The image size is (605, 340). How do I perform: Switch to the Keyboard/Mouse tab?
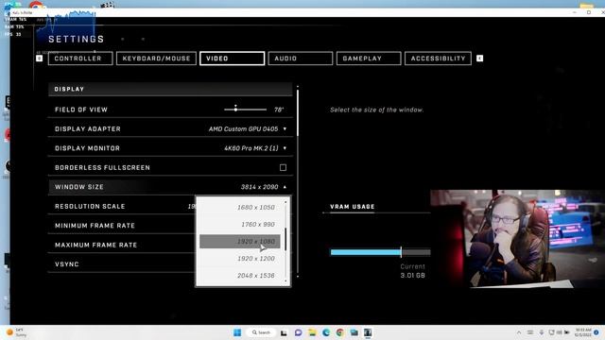[x=156, y=59]
